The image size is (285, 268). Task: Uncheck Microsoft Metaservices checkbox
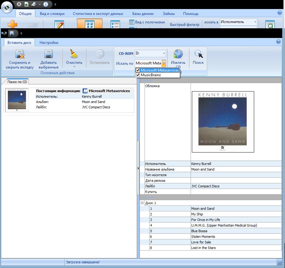[x=138, y=70]
